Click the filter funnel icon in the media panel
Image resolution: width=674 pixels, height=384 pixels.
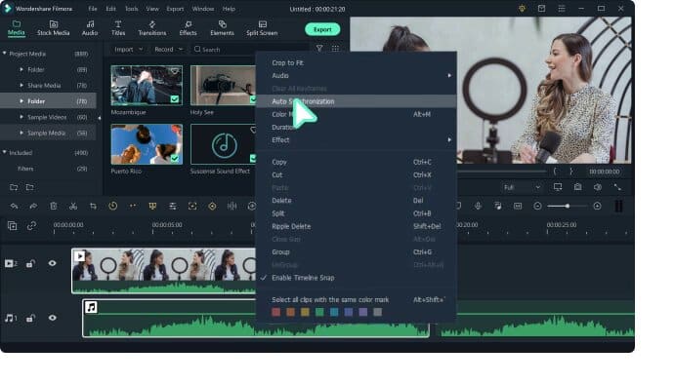pyautogui.click(x=319, y=49)
